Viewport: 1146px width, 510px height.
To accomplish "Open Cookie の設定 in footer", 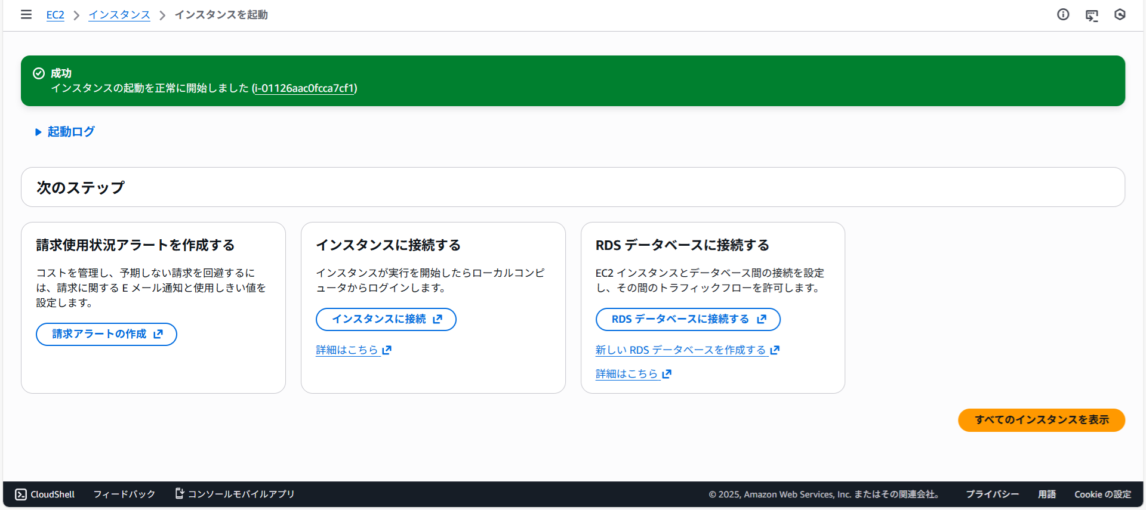I will tap(1102, 494).
